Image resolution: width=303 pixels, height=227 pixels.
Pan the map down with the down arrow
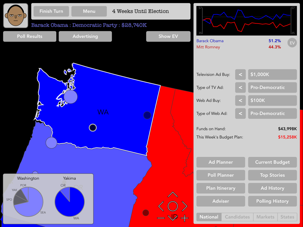pos(173,218)
